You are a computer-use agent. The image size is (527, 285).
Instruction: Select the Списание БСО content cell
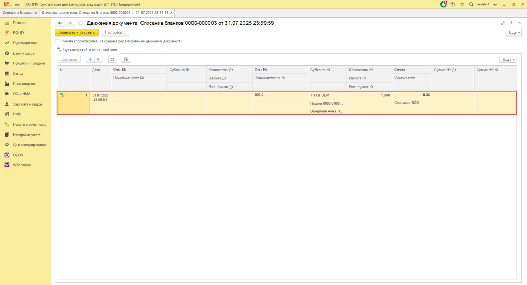point(412,102)
